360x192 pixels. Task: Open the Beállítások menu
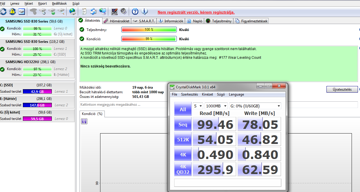click(x=59, y=3)
